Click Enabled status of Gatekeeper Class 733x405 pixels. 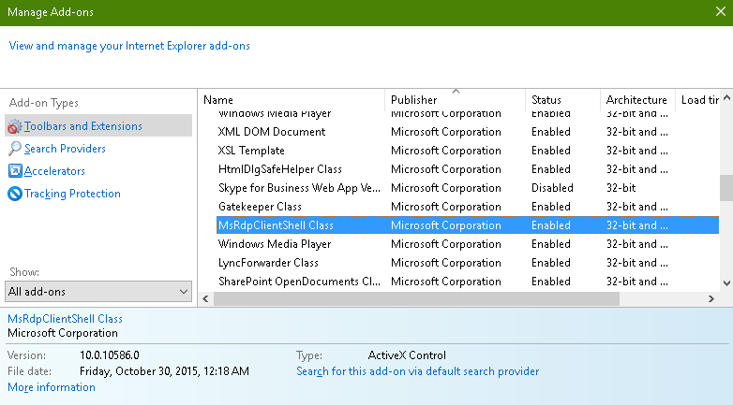550,207
